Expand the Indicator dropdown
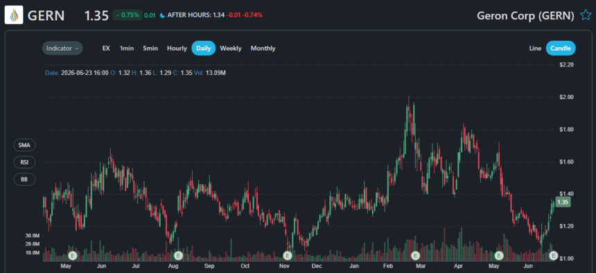The height and width of the screenshot is (273, 596). (62, 49)
